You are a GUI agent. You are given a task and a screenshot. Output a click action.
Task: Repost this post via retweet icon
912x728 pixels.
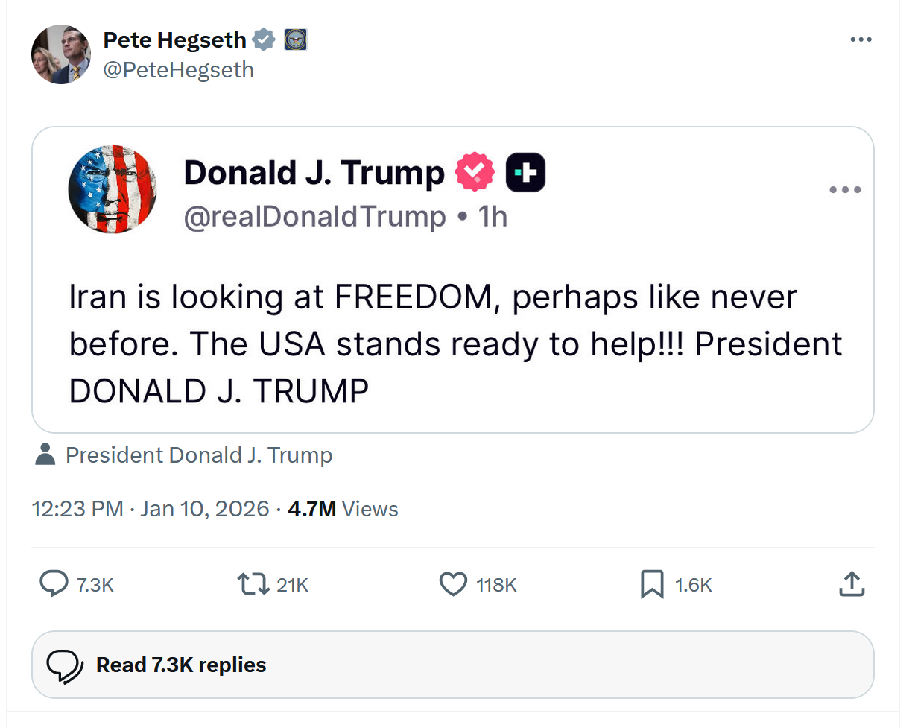[x=253, y=584]
